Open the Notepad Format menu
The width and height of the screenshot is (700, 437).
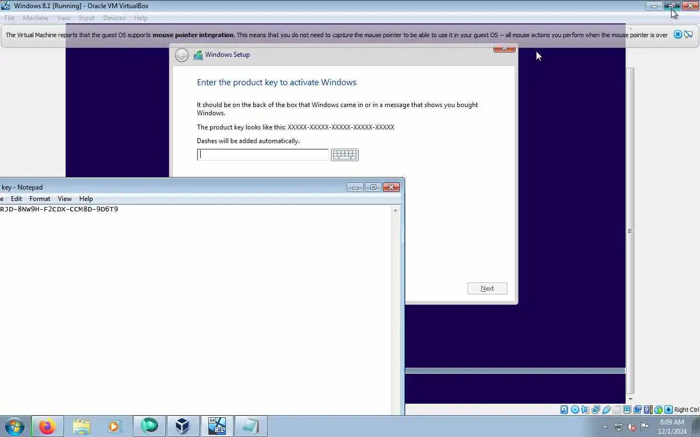(40, 199)
